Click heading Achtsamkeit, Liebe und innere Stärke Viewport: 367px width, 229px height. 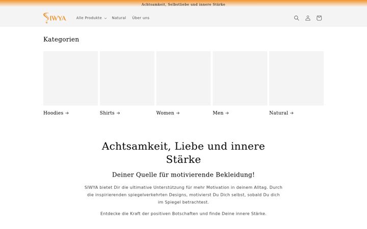pyautogui.click(x=183, y=153)
